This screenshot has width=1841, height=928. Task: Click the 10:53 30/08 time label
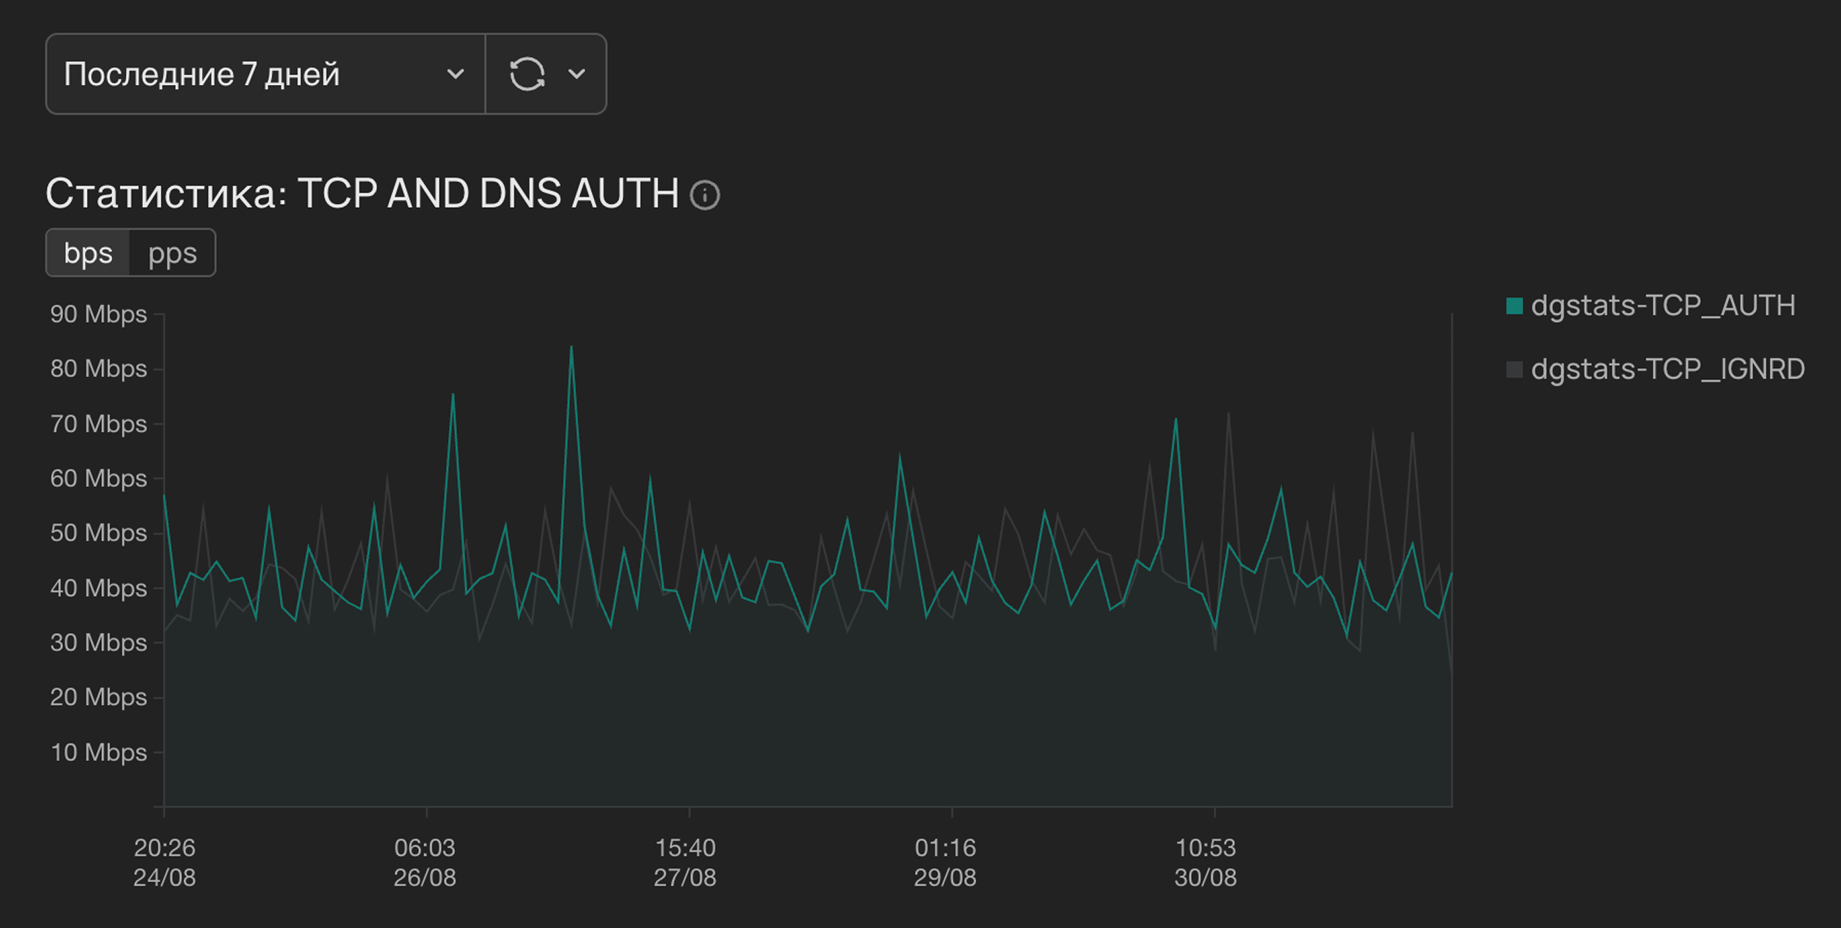pyautogui.click(x=1205, y=862)
